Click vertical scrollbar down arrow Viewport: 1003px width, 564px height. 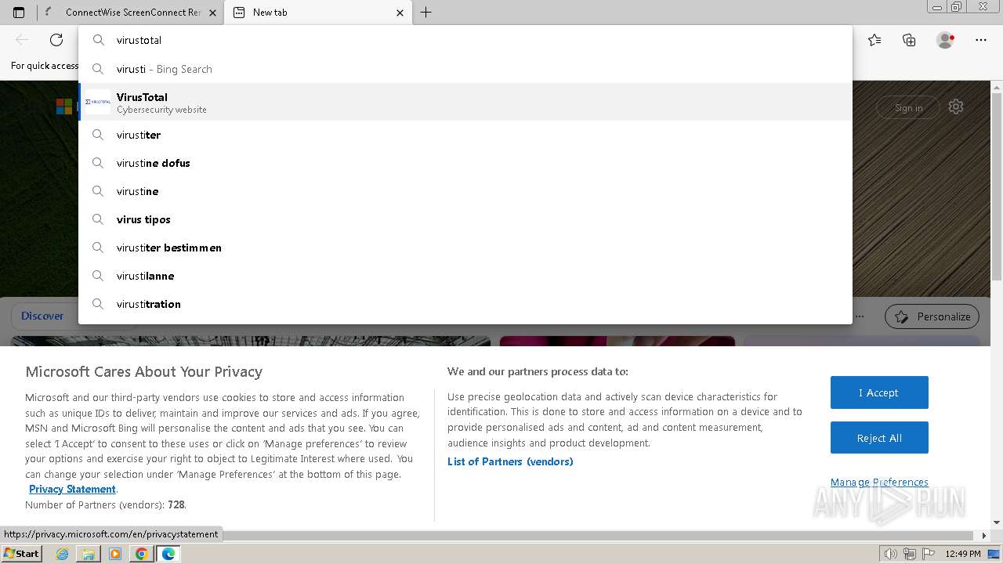[997, 522]
